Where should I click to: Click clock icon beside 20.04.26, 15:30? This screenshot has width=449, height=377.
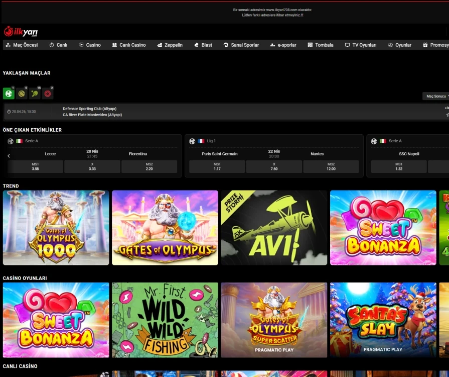tap(9, 112)
